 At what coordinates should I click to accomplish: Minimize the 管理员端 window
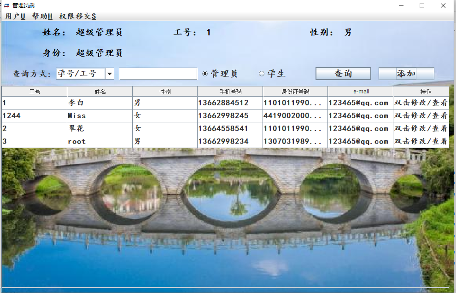point(401,6)
